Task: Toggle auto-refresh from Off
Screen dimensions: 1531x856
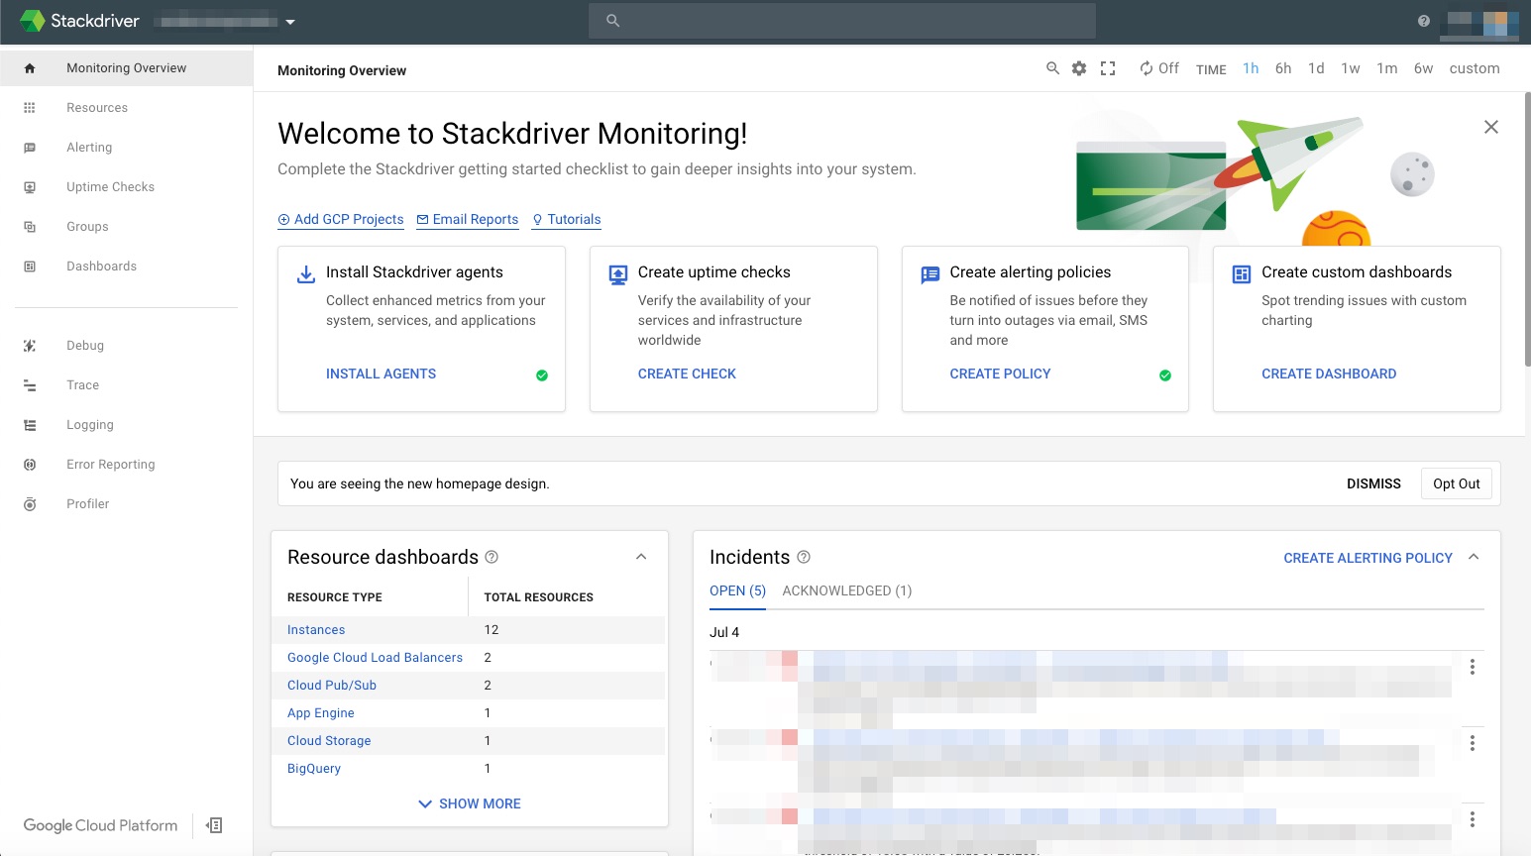Action: tap(1158, 68)
